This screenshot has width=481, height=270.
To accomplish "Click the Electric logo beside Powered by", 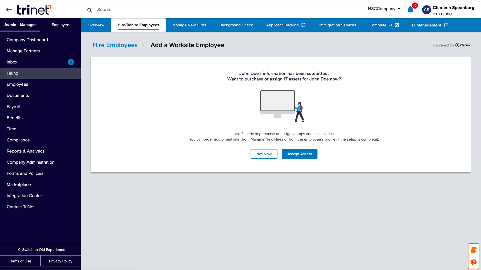I will click(x=463, y=45).
